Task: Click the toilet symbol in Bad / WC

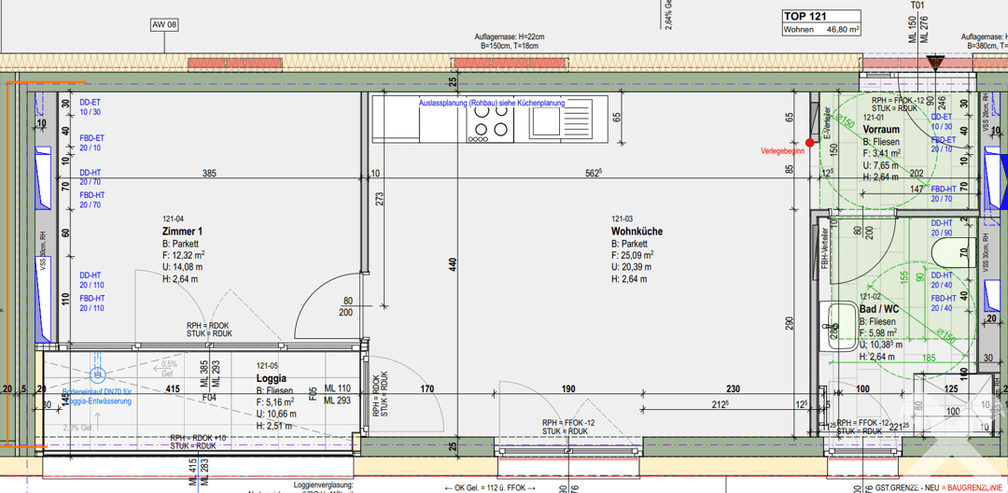Action: click(955, 255)
